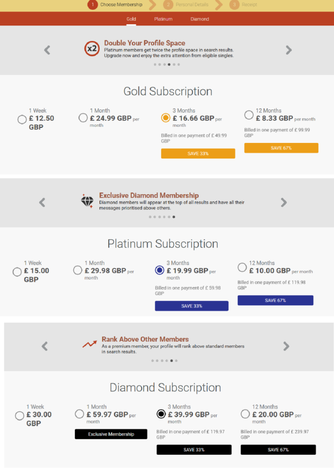
Task: Go to next slide in Rank Above Other Members banner
Action: 286,346
